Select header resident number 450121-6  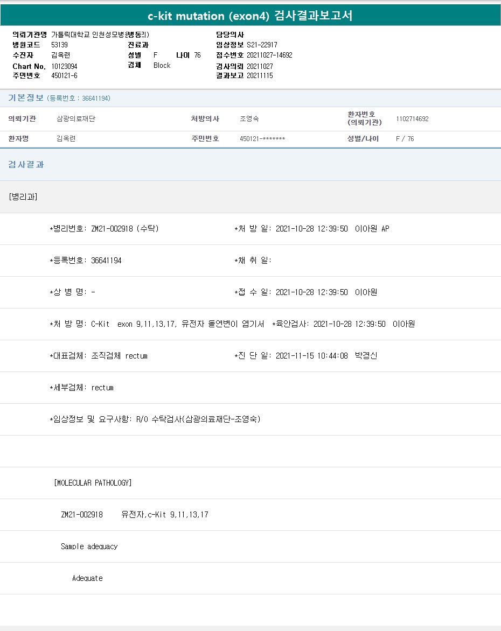(x=64, y=76)
